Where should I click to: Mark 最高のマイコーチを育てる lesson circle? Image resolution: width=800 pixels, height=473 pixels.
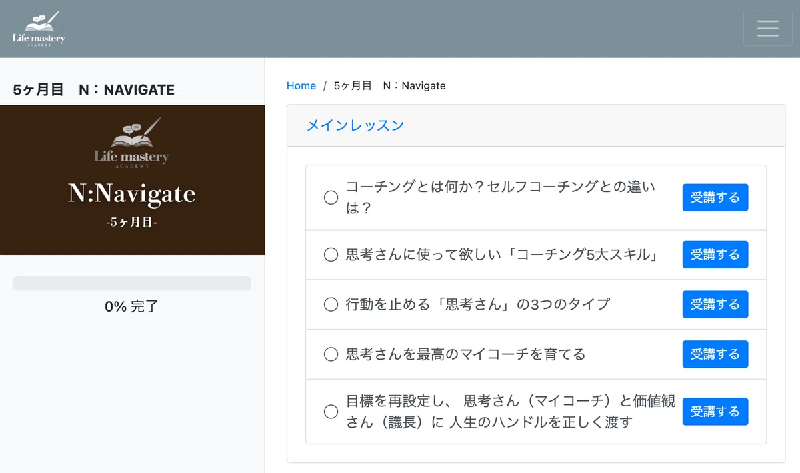[331, 354]
